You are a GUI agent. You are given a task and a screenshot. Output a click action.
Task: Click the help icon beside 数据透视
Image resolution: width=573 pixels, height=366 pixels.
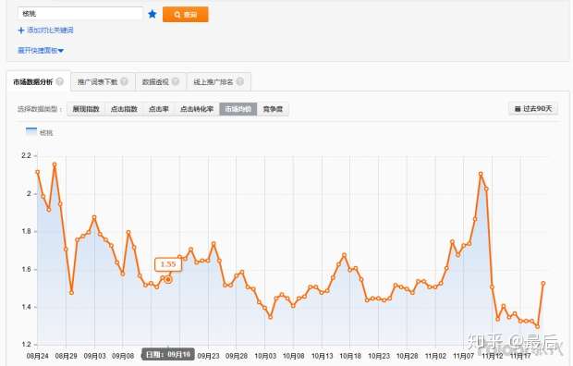pyautogui.click(x=176, y=81)
